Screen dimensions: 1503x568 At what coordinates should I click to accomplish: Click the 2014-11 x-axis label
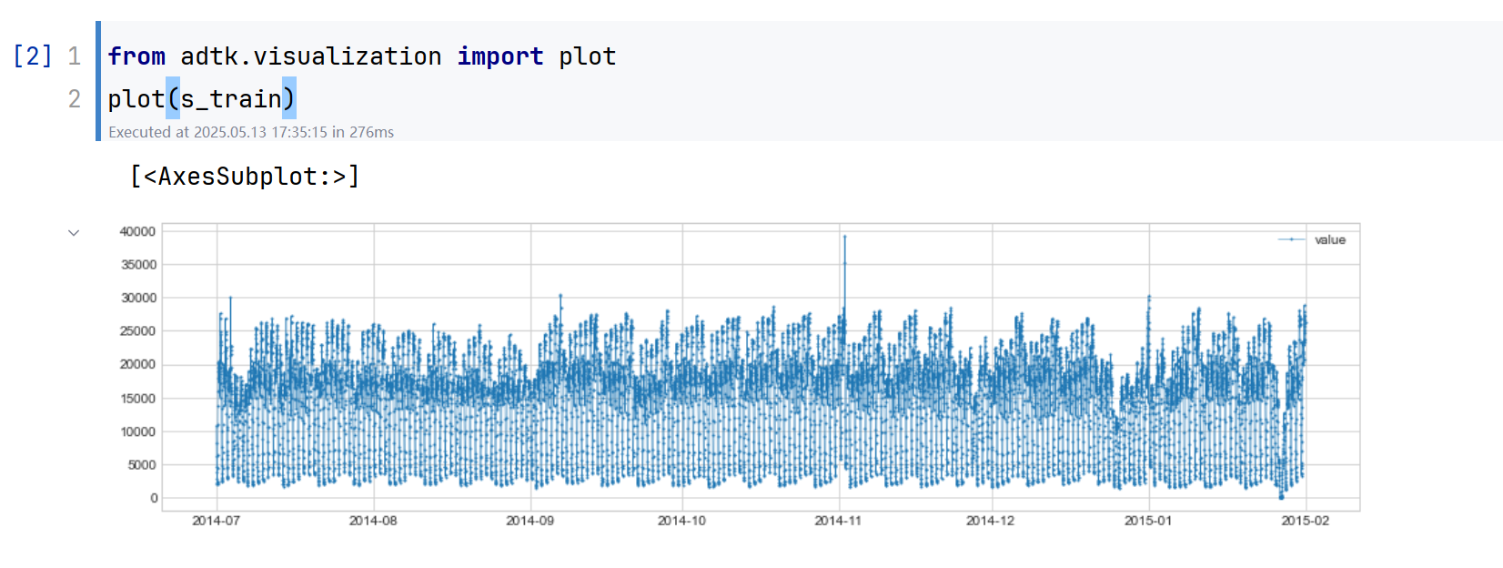pos(838,521)
